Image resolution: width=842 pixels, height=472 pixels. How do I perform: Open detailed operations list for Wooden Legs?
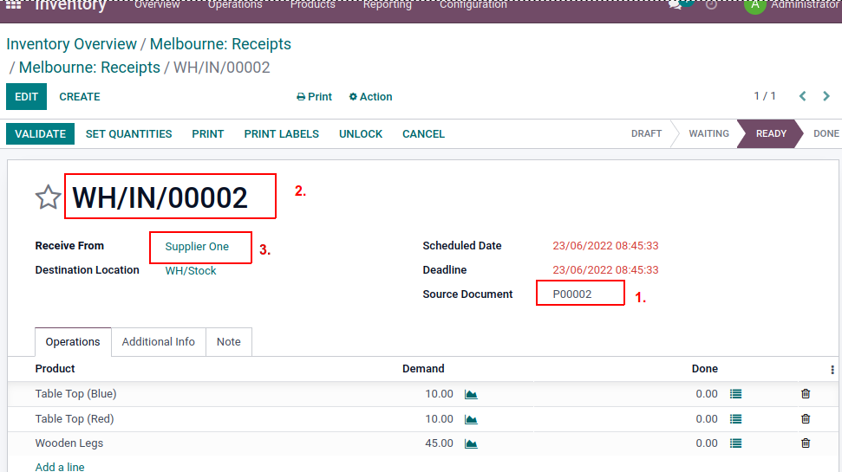coord(735,443)
